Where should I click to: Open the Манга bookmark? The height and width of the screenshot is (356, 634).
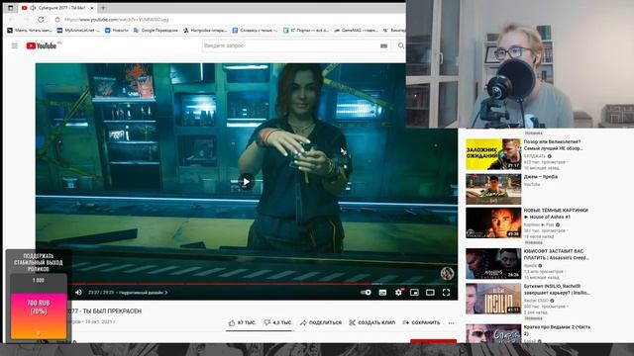click(x=30, y=31)
